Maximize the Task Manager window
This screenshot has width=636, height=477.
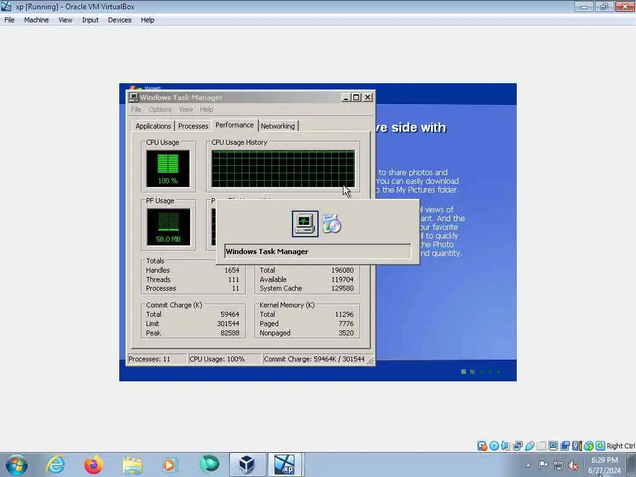(x=356, y=98)
